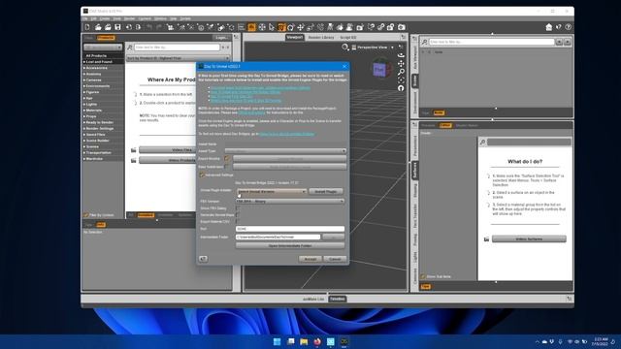Image resolution: width=621 pixels, height=349 pixels.
Task: Click the Port input field
Action: [x=290, y=229]
